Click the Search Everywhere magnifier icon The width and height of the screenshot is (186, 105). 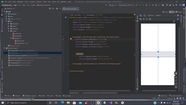click(180, 5)
